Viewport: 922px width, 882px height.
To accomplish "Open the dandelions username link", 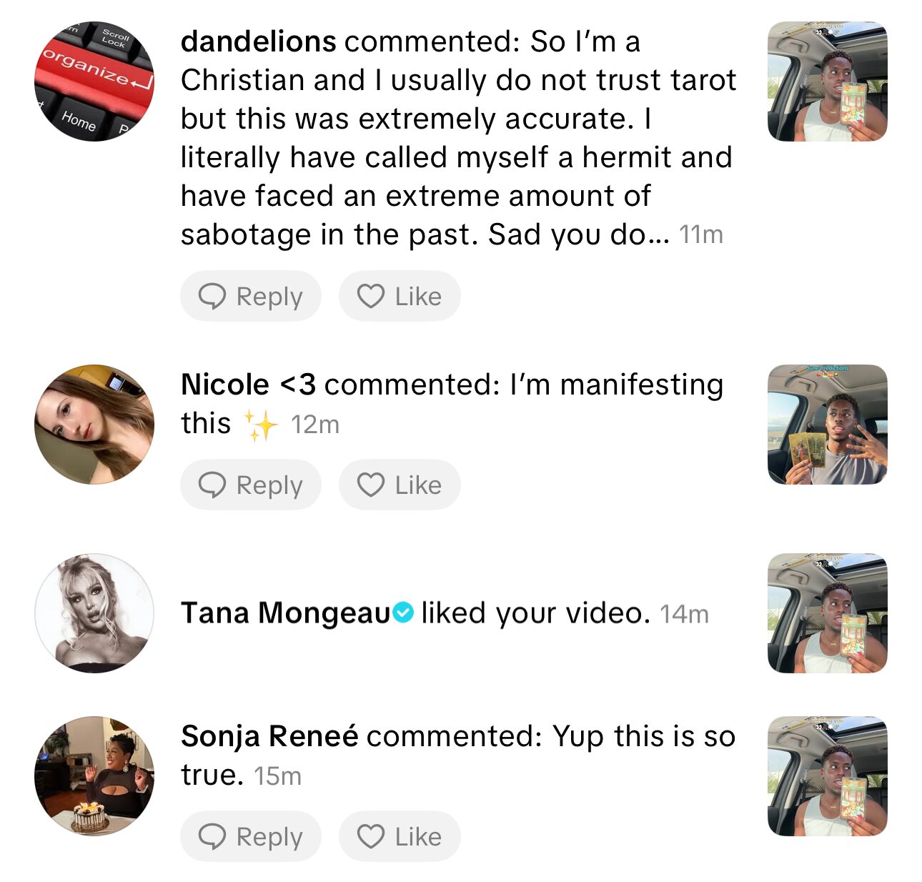I will click(258, 41).
